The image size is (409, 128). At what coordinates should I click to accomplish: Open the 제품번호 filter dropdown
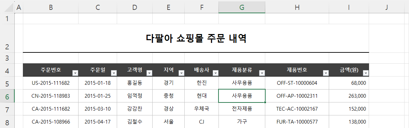pos(326,74)
